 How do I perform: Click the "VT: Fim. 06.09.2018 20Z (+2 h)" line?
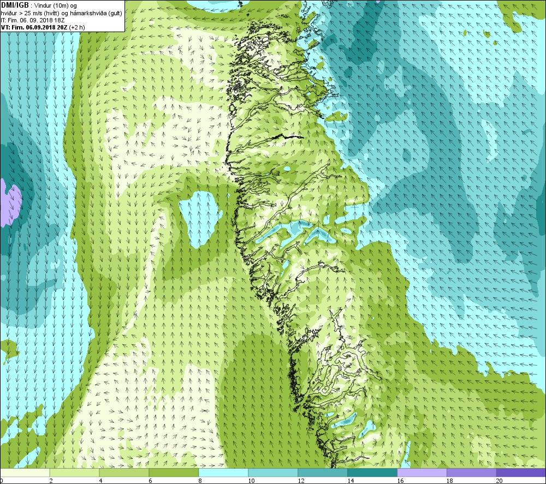(43, 27)
